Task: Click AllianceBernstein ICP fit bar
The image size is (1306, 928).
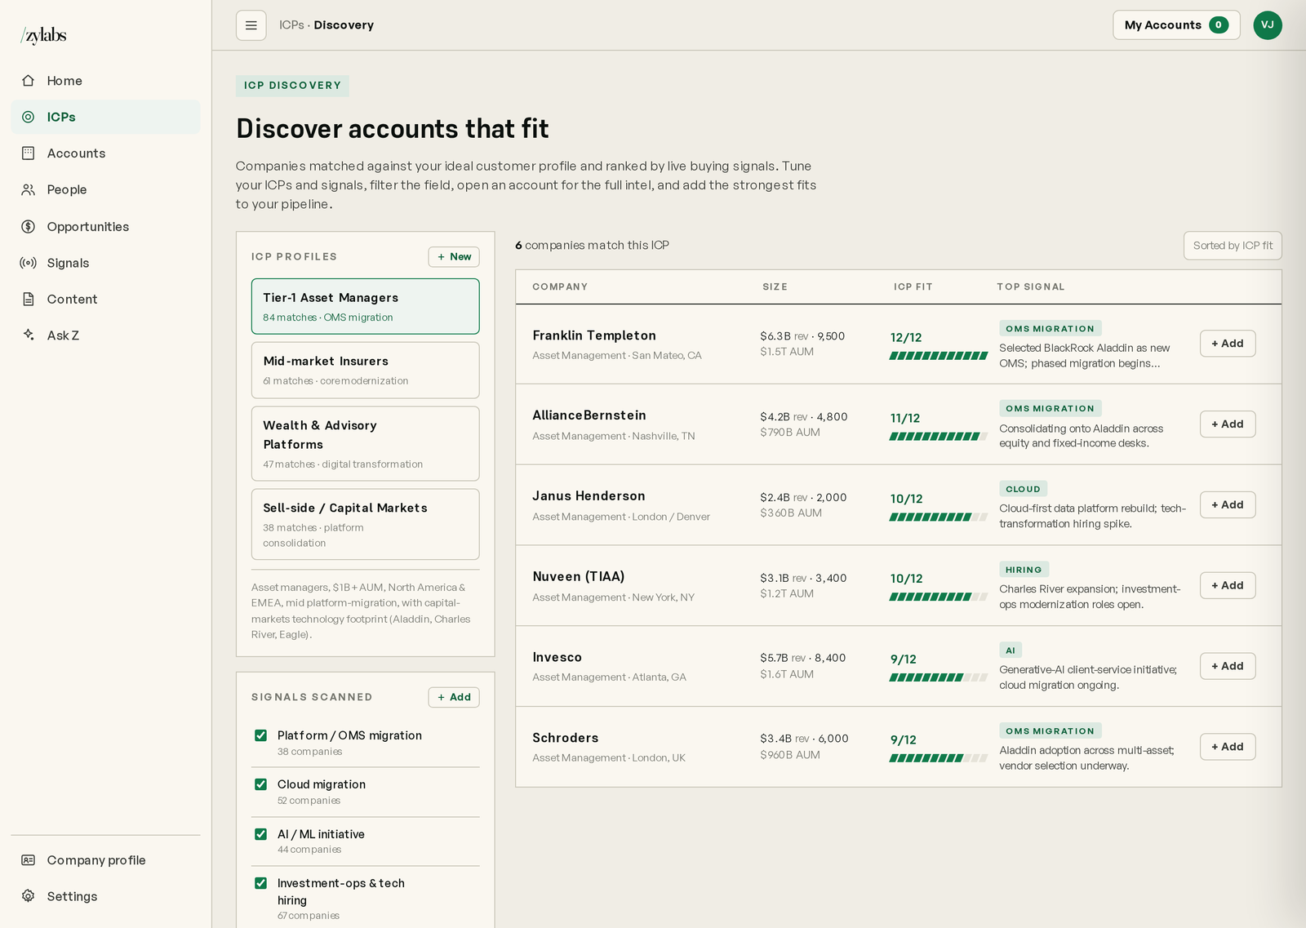Action: [939, 437]
